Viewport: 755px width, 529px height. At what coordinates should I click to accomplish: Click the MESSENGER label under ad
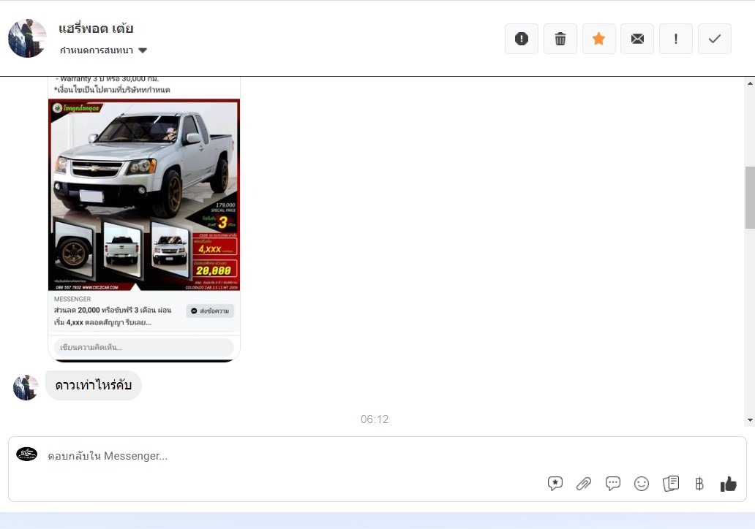point(72,299)
